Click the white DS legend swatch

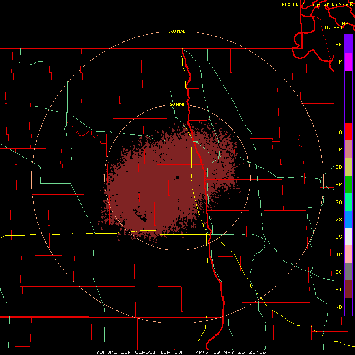coord(348,237)
